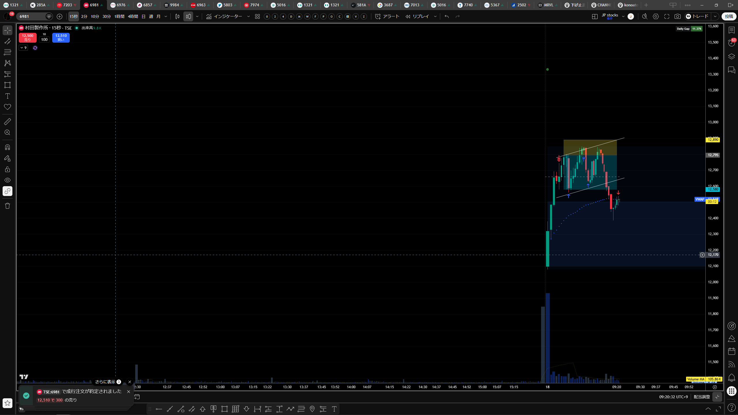The width and height of the screenshot is (738, 415).
Task: Open the calendar panel in right sidebar
Action: (x=731, y=351)
